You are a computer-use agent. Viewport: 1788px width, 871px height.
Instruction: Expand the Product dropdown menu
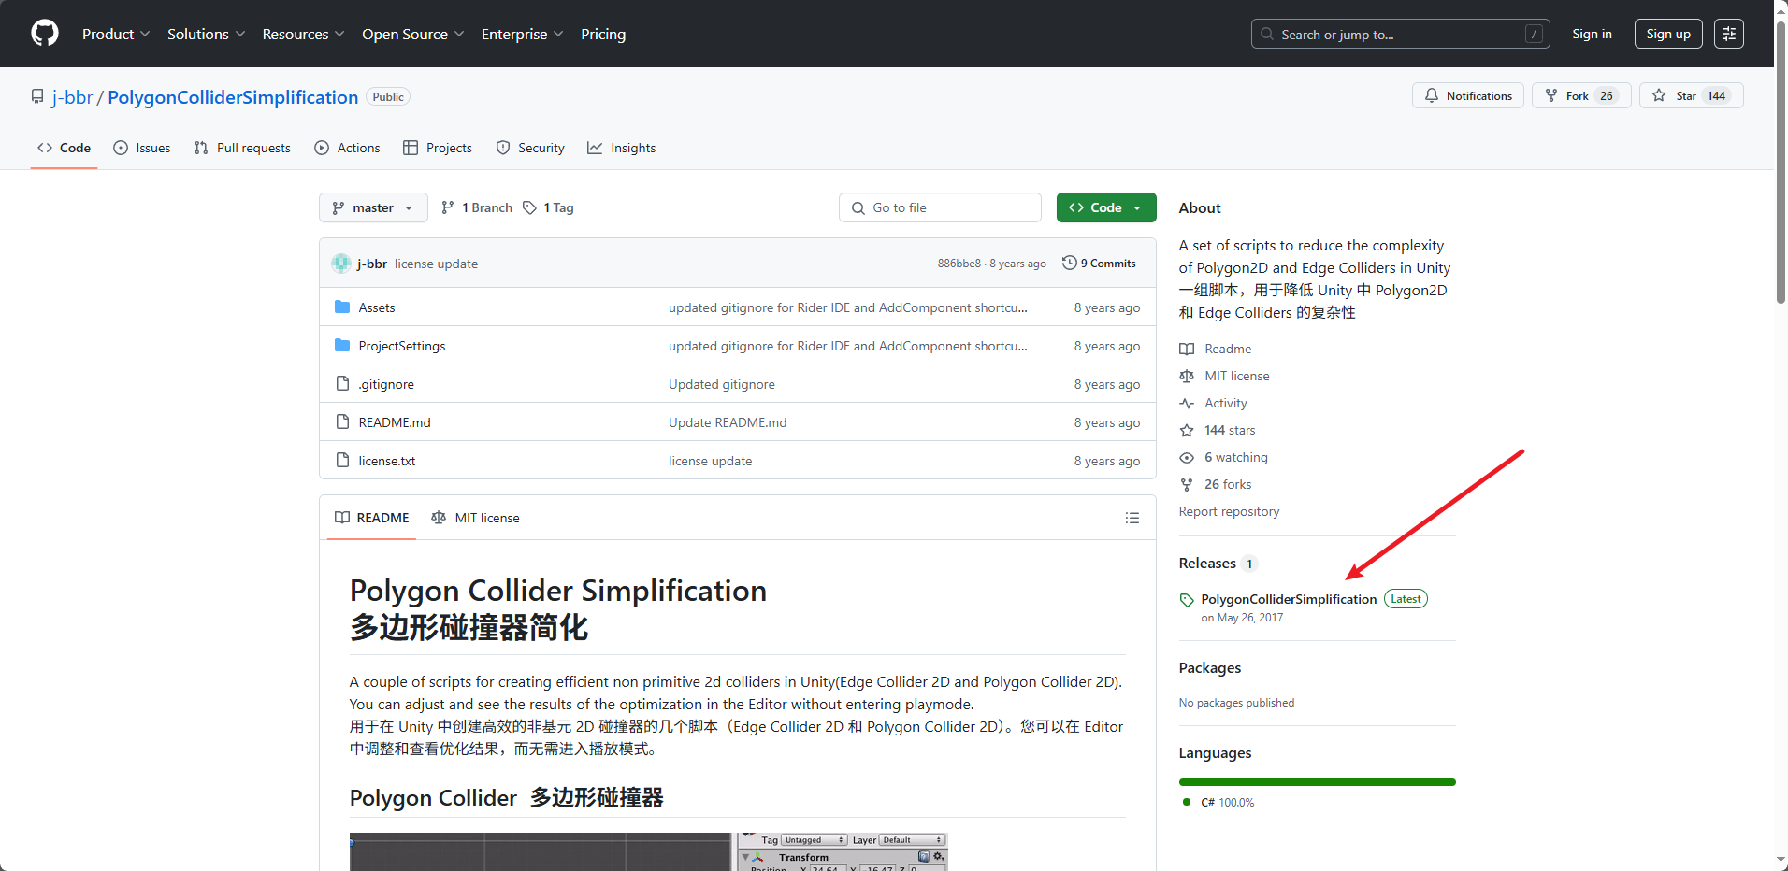point(115,34)
